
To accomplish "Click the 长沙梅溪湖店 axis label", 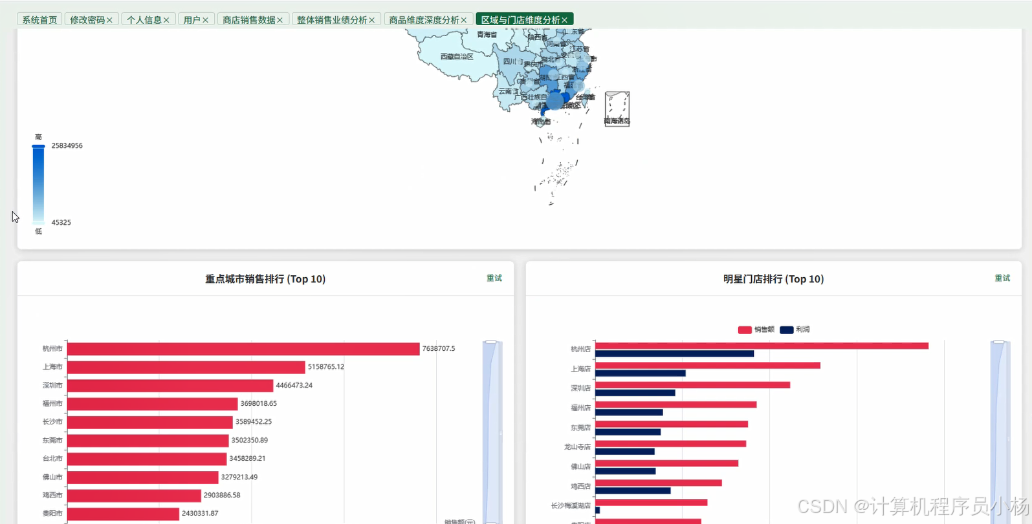I will [x=571, y=506].
